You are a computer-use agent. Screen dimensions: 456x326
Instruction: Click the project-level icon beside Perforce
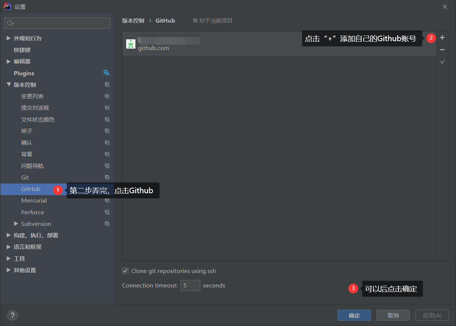[107, 212]
